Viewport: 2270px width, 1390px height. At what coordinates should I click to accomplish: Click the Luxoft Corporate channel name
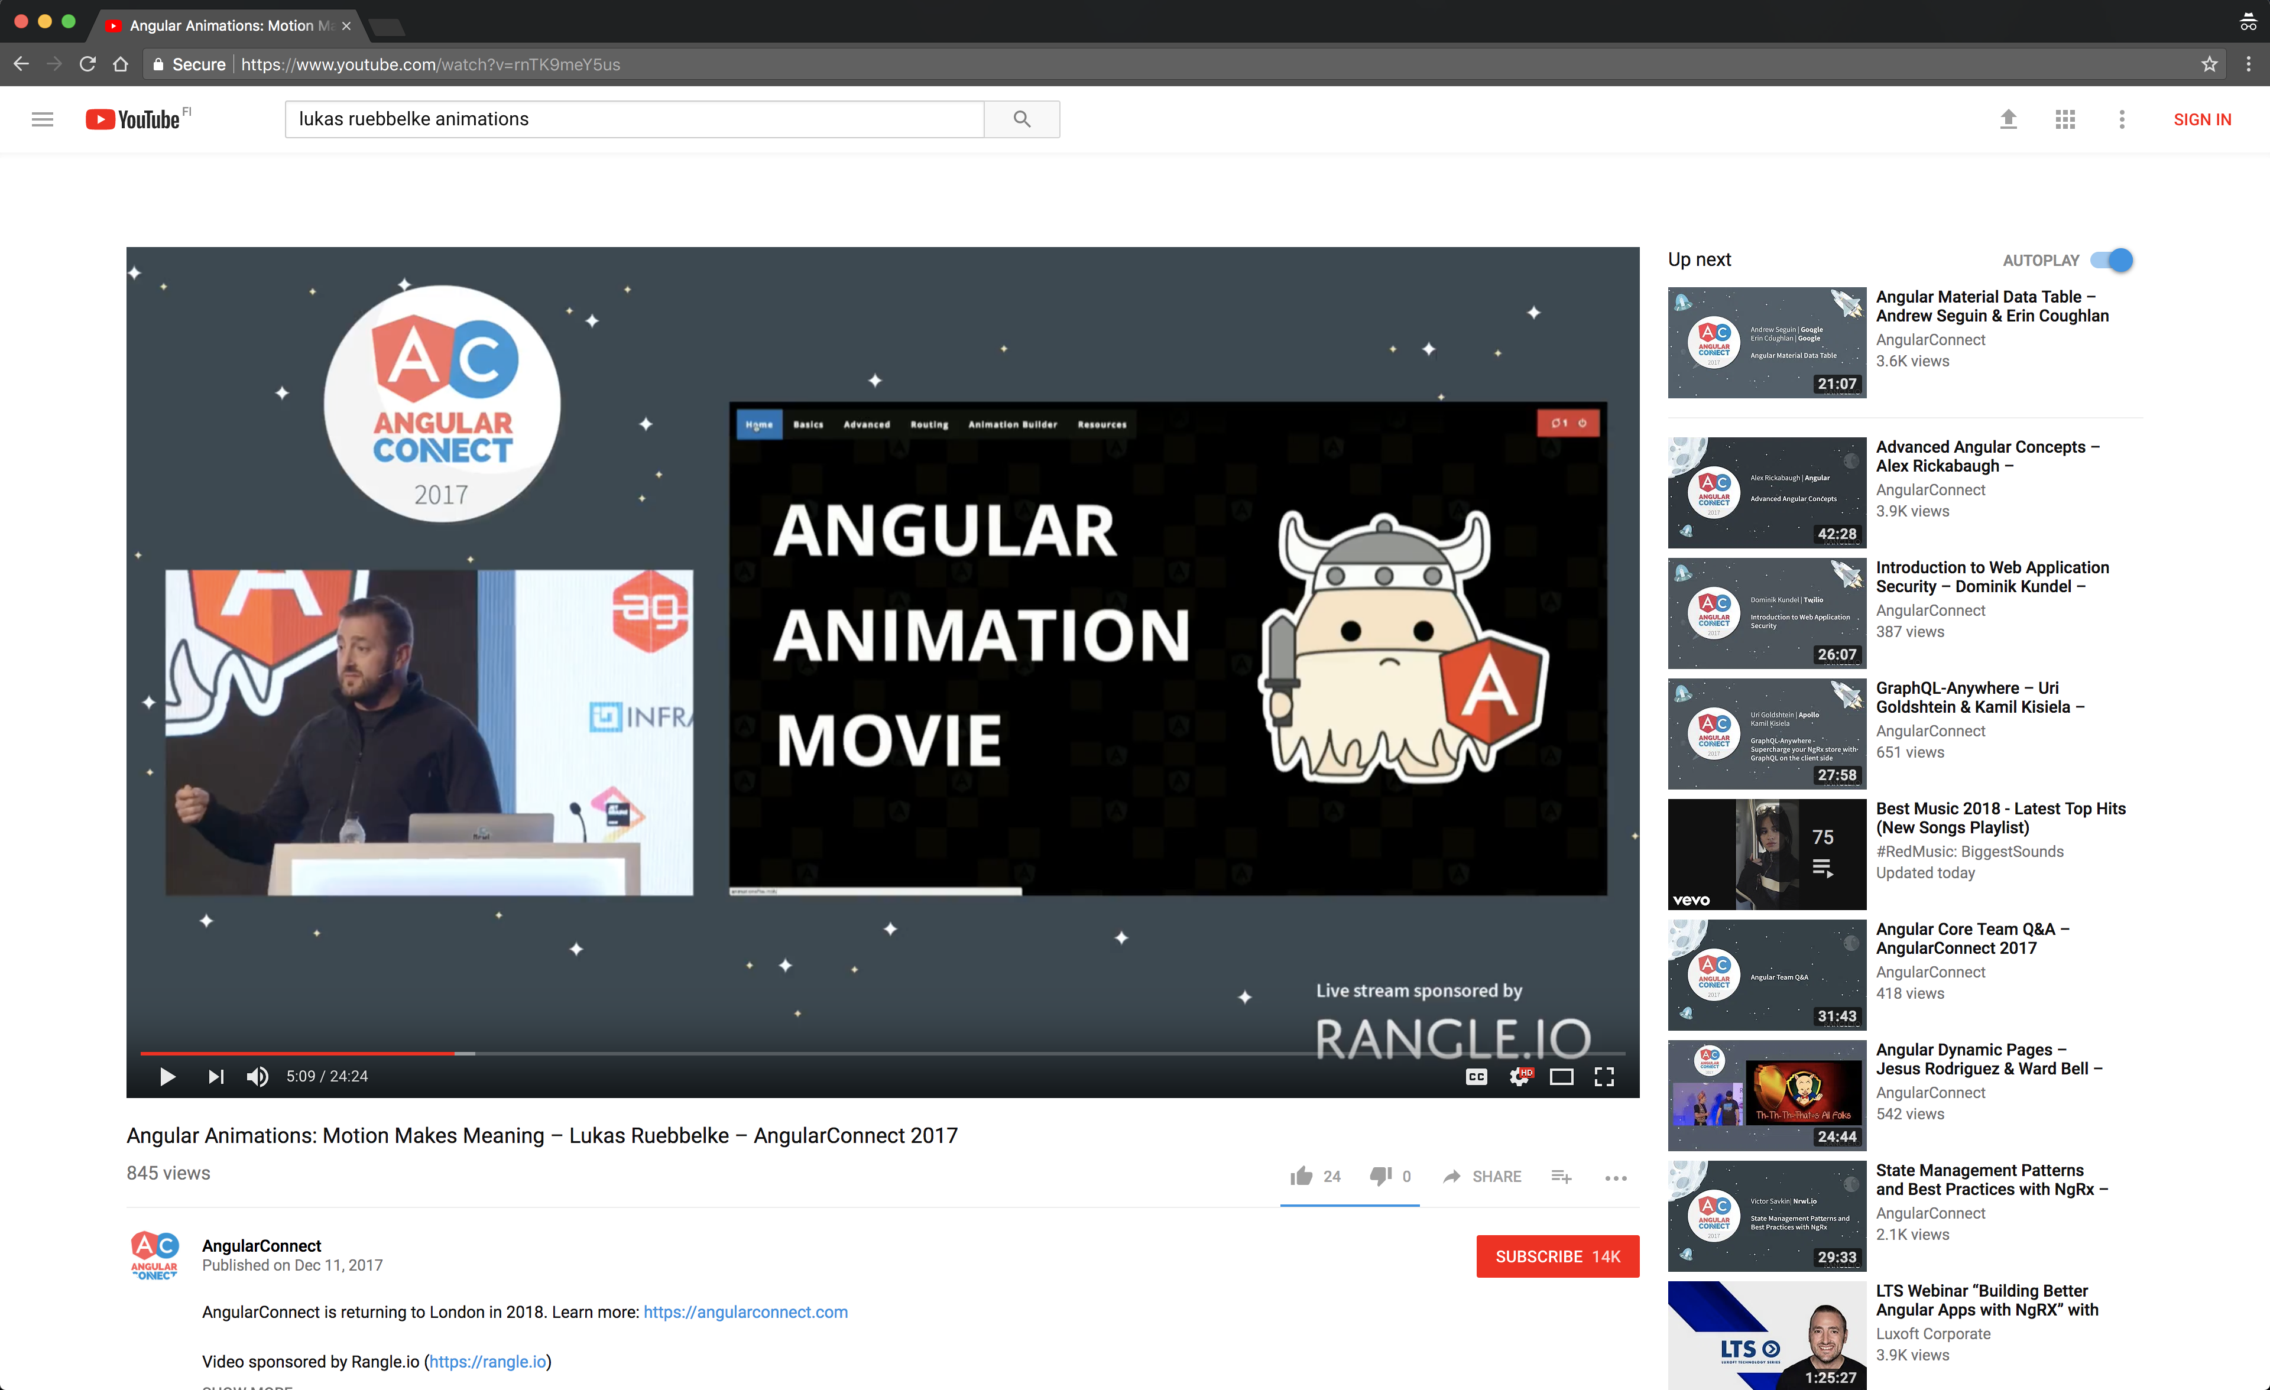(1933, 1333)
